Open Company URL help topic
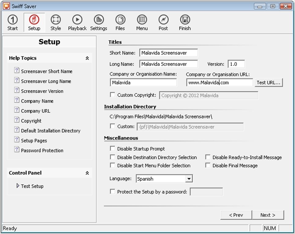The width and height of the screenshot is (295, 234). (x=32, y=111)
